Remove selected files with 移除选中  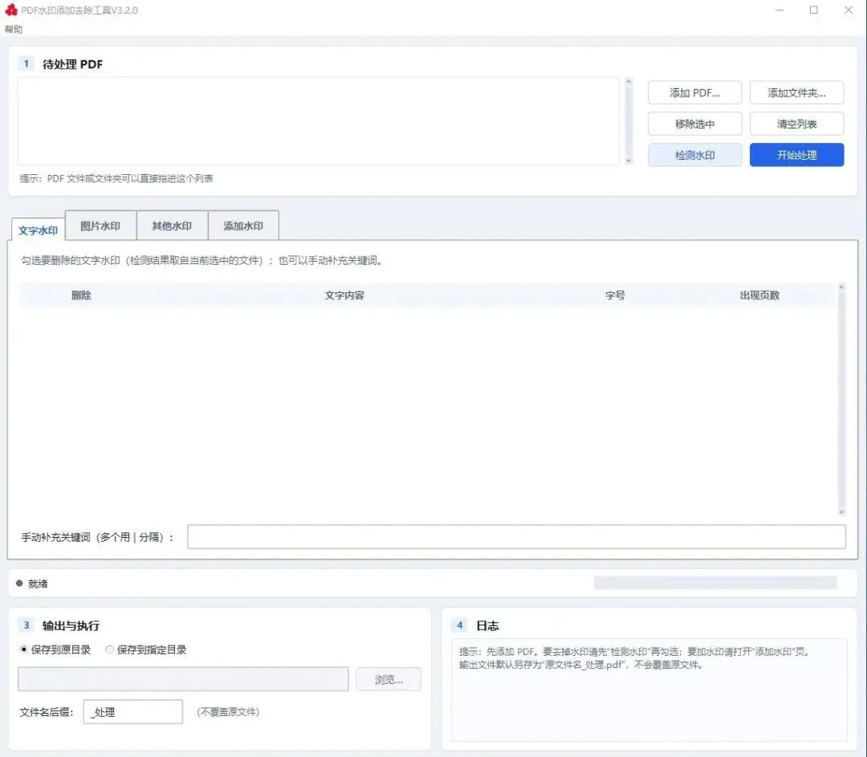[694, 124]
